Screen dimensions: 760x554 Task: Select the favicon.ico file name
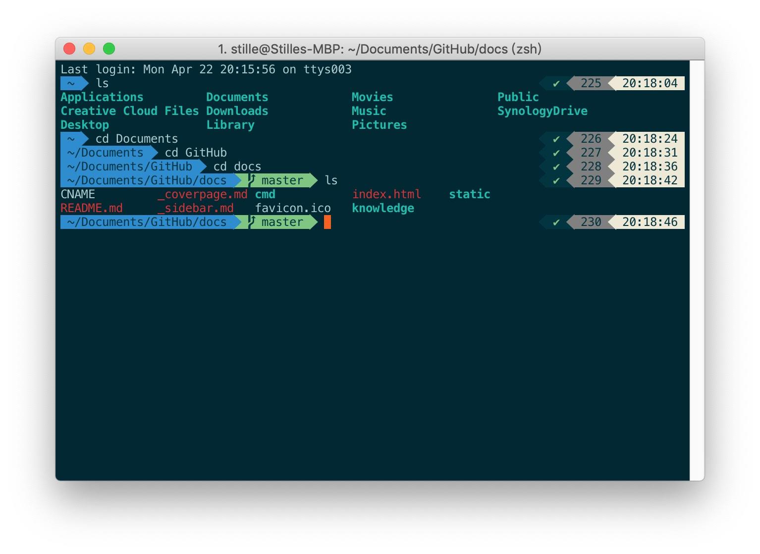[x=293, y=208]
